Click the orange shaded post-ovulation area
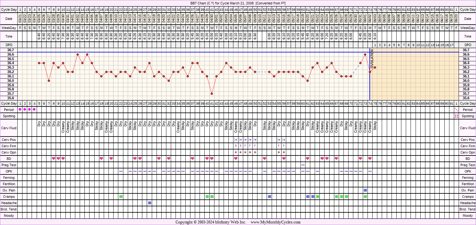The image size is (476, 225). pyautogui.click(x=414, y=76)
